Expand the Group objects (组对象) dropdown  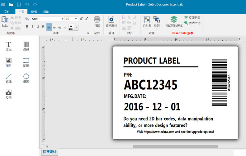(x=147, y=29)
